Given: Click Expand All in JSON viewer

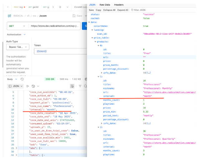Looking at the screenshot, I should [123, 10].
